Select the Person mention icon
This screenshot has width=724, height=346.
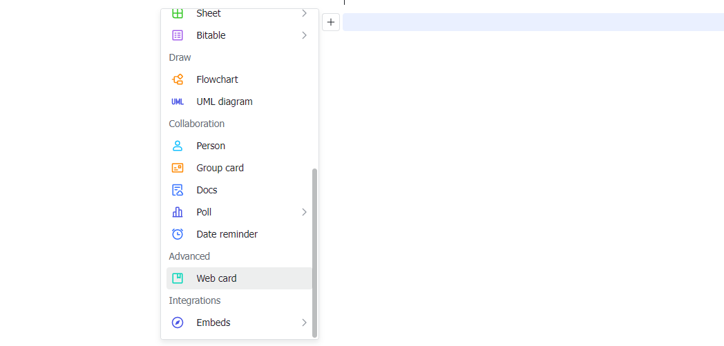pyautogui.click(x=178, y=146)
